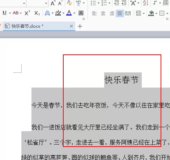Open the borders dropdown arrow
170x160 pixels.
click(x=167, y=13)
